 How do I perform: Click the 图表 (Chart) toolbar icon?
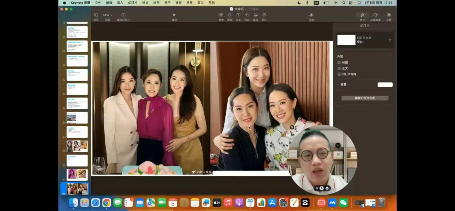pyautogui.click(x=230, y=15)
